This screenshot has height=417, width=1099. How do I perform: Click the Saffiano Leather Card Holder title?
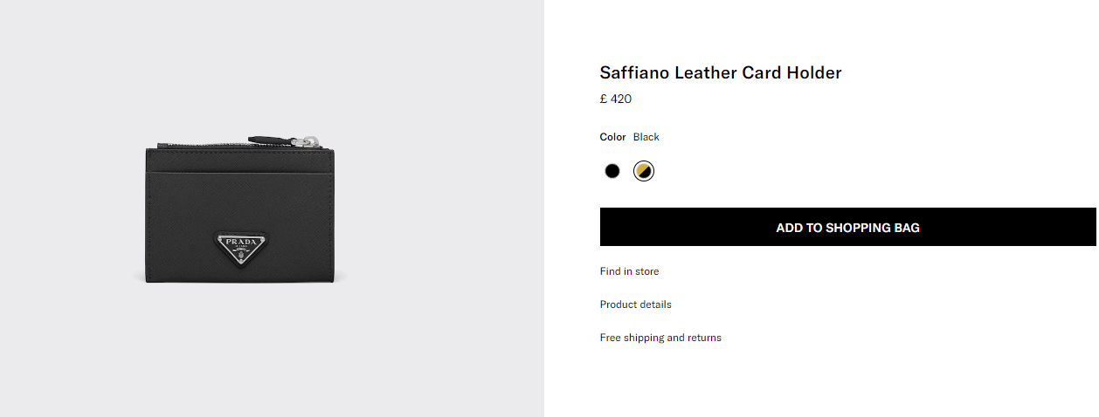coord(720,73)
